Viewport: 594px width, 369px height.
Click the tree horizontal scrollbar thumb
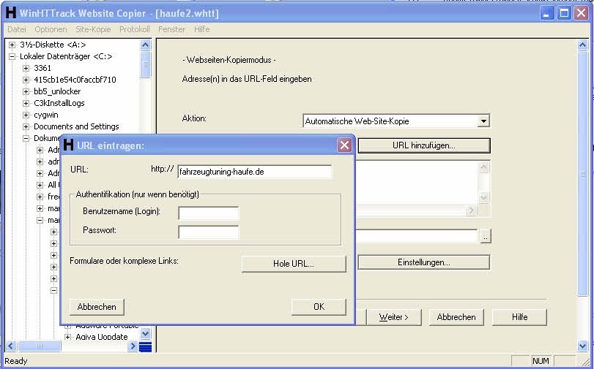click(39, 346)
